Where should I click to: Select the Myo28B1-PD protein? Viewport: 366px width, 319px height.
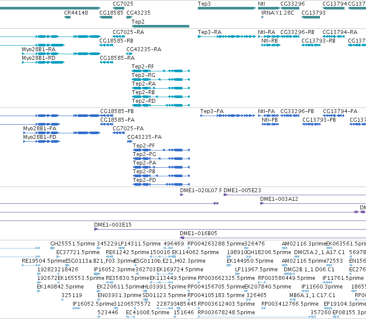tap(42, 141)
